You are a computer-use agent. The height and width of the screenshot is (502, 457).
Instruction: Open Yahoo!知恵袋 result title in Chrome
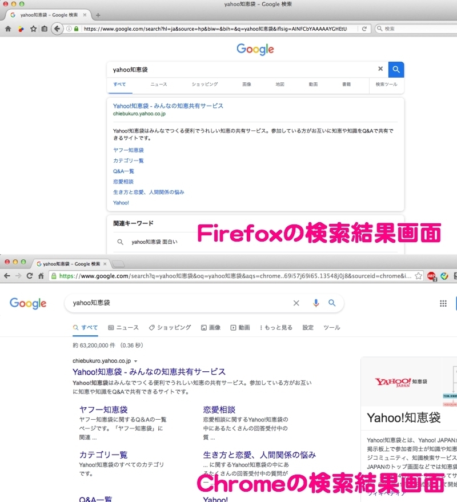click(x=149, y=372)
